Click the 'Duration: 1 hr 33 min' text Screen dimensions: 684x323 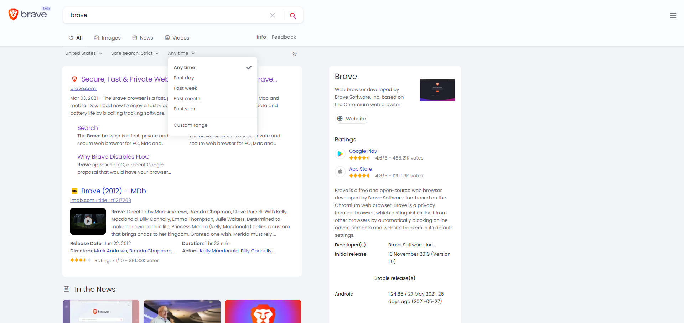[206, 243]
